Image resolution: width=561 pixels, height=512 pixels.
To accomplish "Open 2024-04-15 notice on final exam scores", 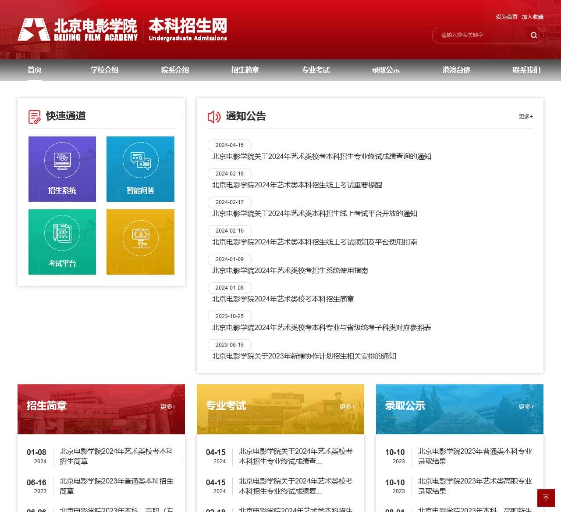I will pos(322,157).
